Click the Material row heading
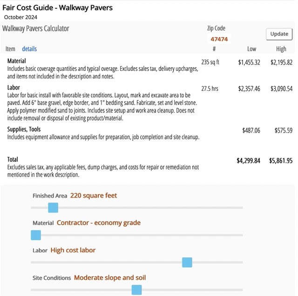 (17, 61)
